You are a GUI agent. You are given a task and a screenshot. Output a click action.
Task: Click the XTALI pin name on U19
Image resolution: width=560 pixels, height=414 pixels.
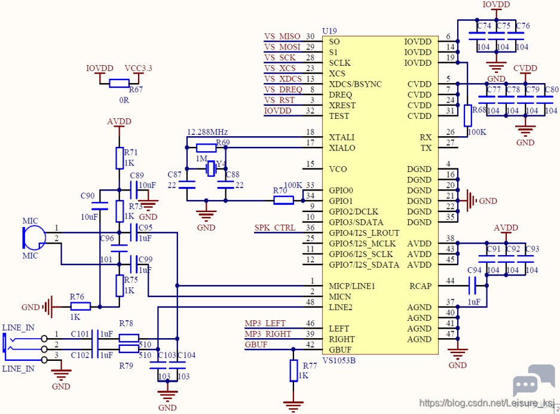pyautogui.click(x=342, y=137)
